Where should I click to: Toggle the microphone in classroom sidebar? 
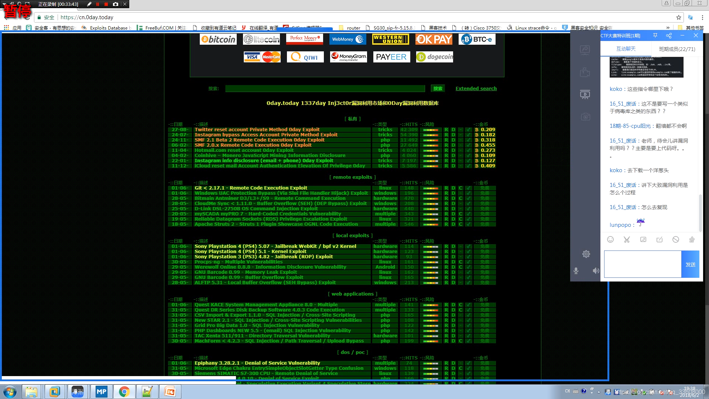pos(576,271)
